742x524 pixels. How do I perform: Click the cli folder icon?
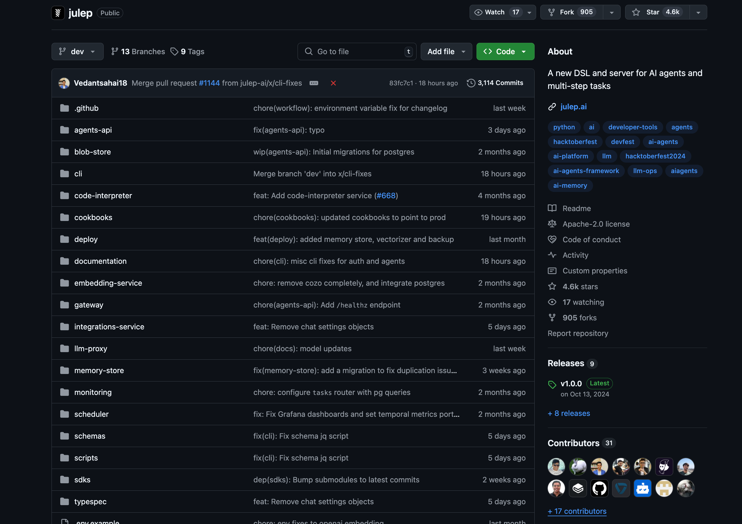[65, 174]
